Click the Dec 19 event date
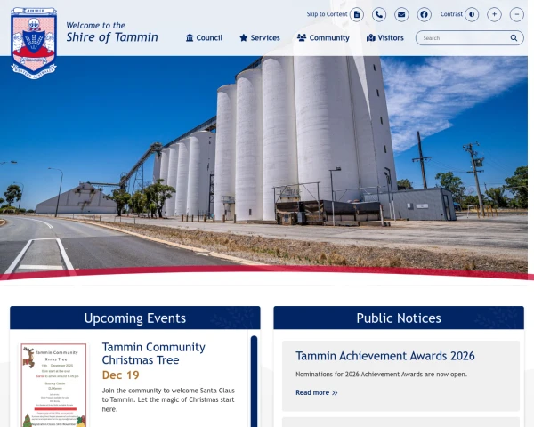 [x=120, y=375]
